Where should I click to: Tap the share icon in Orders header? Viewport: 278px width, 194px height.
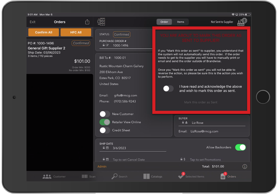(87, 22)
